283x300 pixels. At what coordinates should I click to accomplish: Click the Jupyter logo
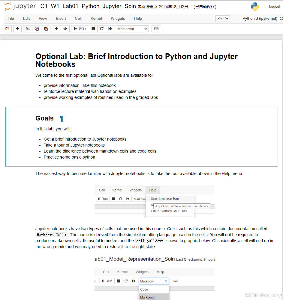tap(20, 6)
